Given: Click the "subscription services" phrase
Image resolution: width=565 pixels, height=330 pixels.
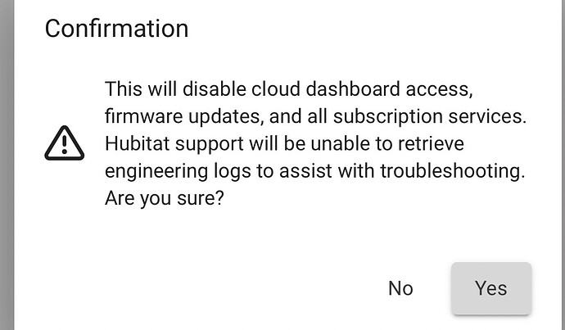Looking at the screenshot, I should click(417, 116).
